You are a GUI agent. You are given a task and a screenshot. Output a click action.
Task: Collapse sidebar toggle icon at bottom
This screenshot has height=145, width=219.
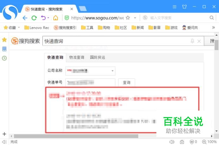click(4, 142)
